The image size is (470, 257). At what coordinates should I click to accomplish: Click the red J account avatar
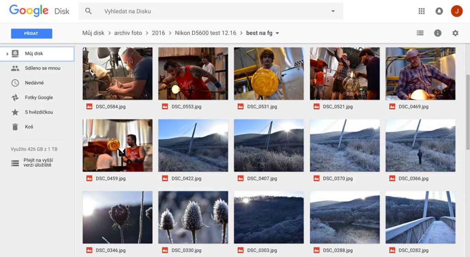(457, 11)
